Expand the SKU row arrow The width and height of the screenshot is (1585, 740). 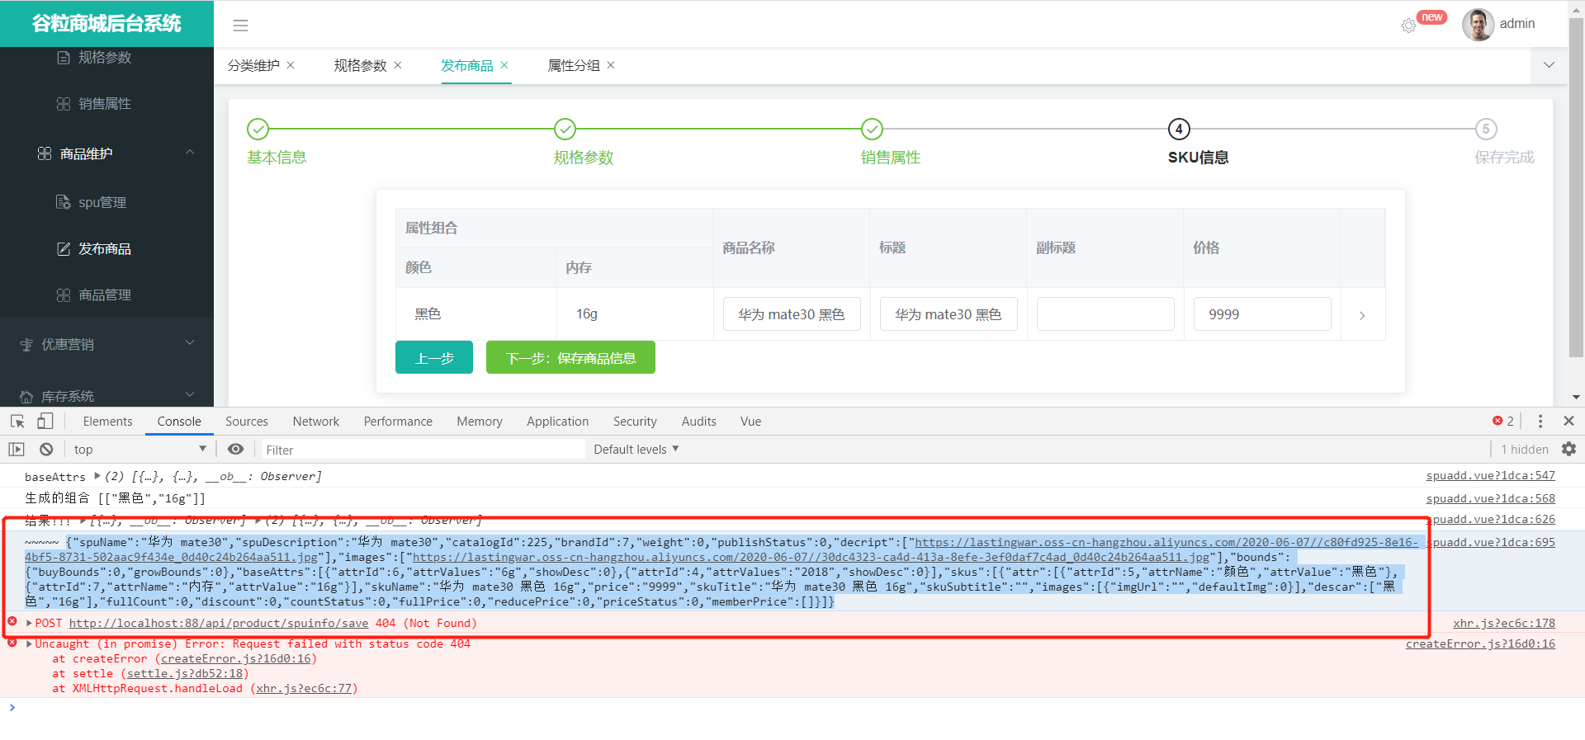point(1362,315)
